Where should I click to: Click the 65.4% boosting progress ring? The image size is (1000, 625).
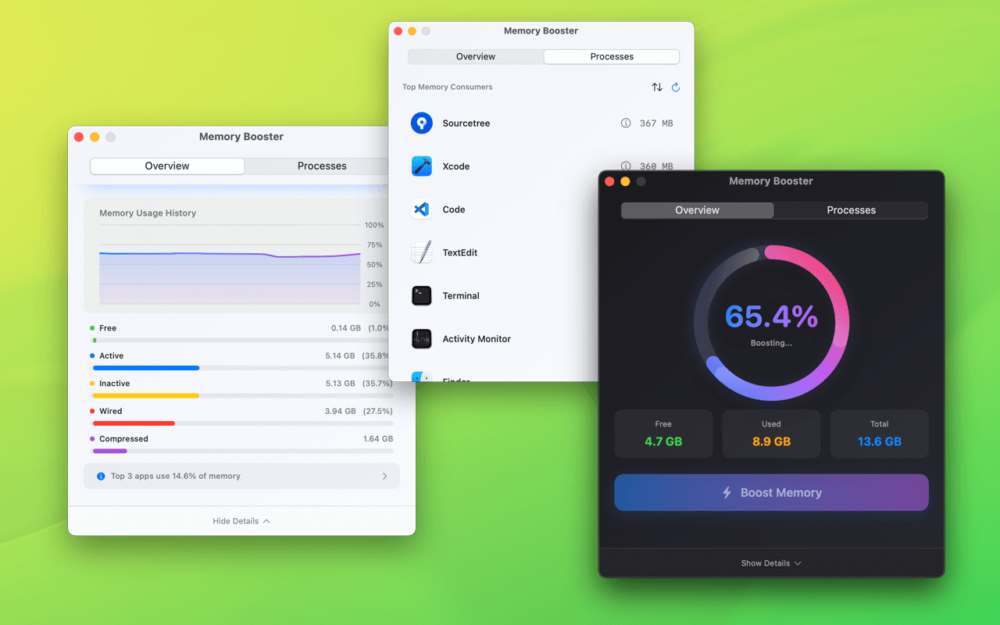[770, 320]
